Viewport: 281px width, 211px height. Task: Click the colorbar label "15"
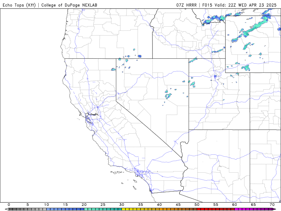coord(65,205)
